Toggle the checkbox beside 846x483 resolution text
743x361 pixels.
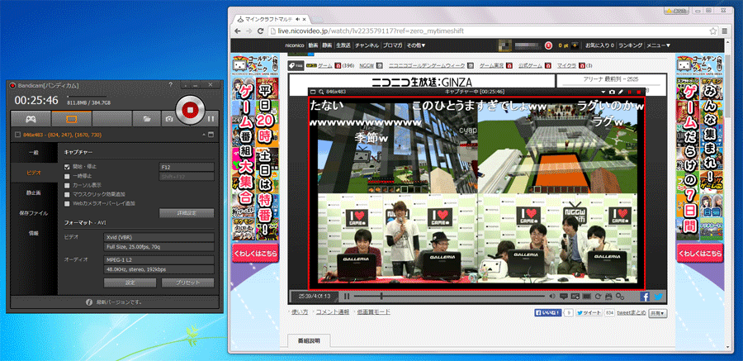click(x=17, y=135)
